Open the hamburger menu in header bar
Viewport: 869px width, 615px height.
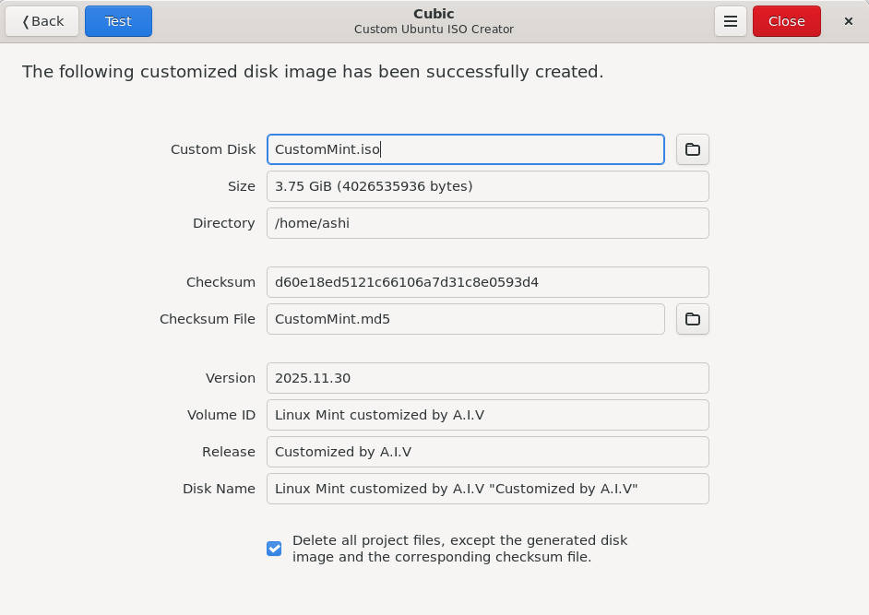pos(730,21)
